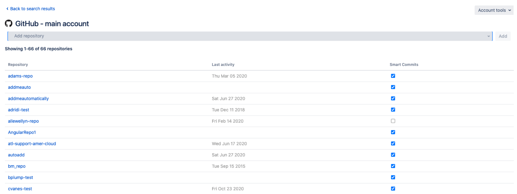Disable Smart Commits for autoadd
The height and width of the screenshot is (194, 517).
[393, 155]
